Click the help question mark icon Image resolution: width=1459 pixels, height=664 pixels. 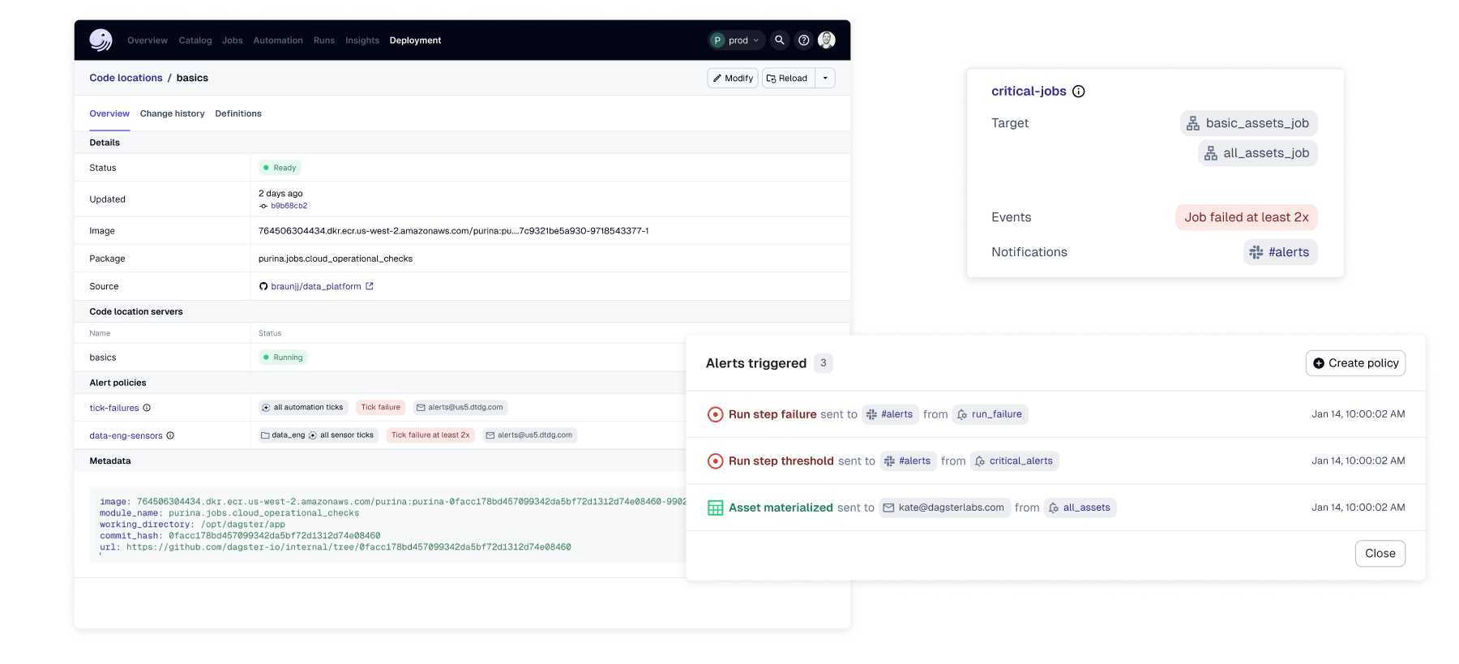803,40
